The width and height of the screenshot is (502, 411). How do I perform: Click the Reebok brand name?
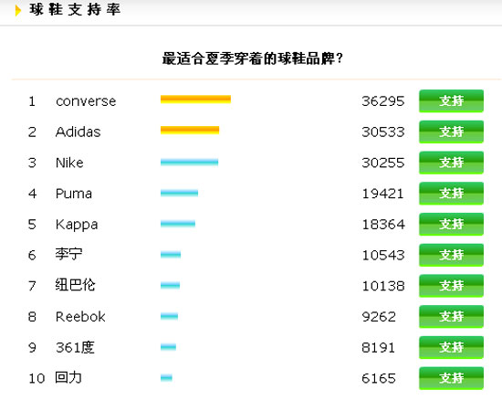click(80, 317)
